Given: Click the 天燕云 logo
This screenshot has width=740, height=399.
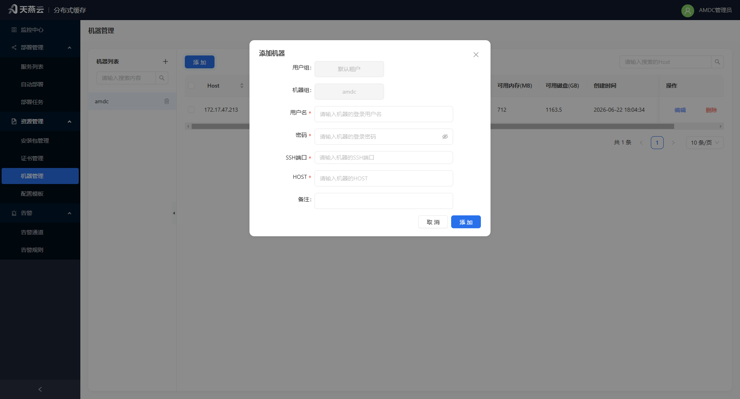Looking at the screenshot, I should [x=26, y=9].
